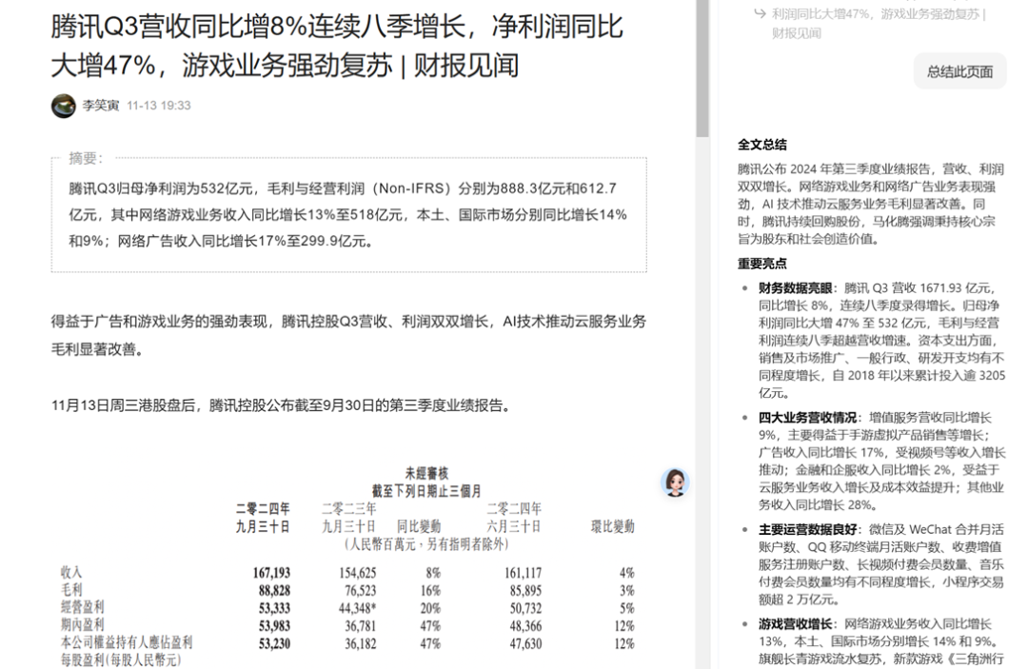
Task: Click the 同比變動 column header
Action: tap(419, 526)
